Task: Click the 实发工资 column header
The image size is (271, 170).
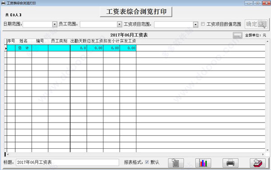Action: click(128, 41)
